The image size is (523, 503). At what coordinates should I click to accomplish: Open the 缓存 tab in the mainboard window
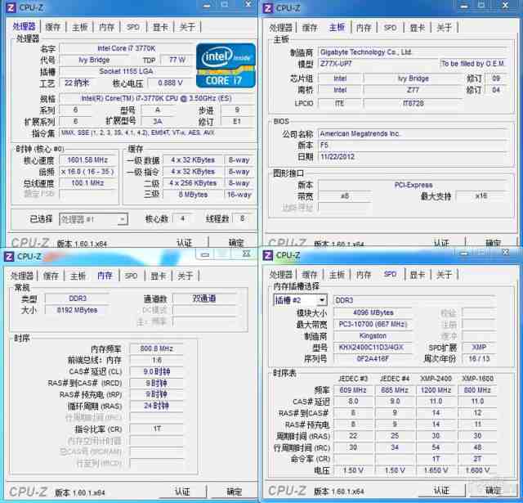coord(310,27)
